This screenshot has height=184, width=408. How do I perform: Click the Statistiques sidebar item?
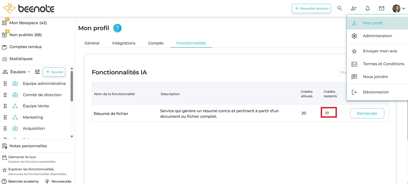pos(21,59)
